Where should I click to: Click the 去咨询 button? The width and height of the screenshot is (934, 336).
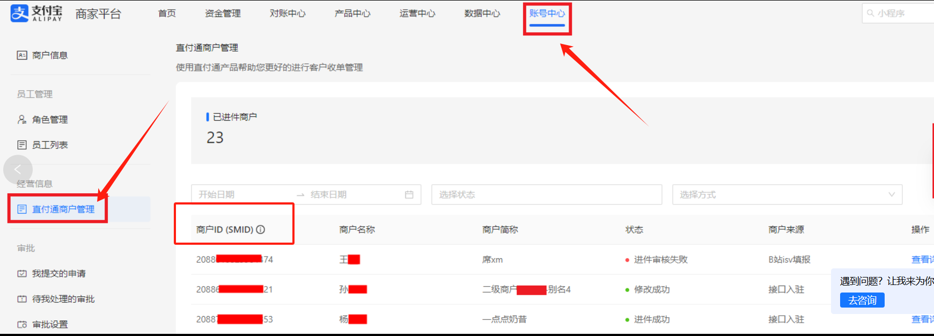862,301
